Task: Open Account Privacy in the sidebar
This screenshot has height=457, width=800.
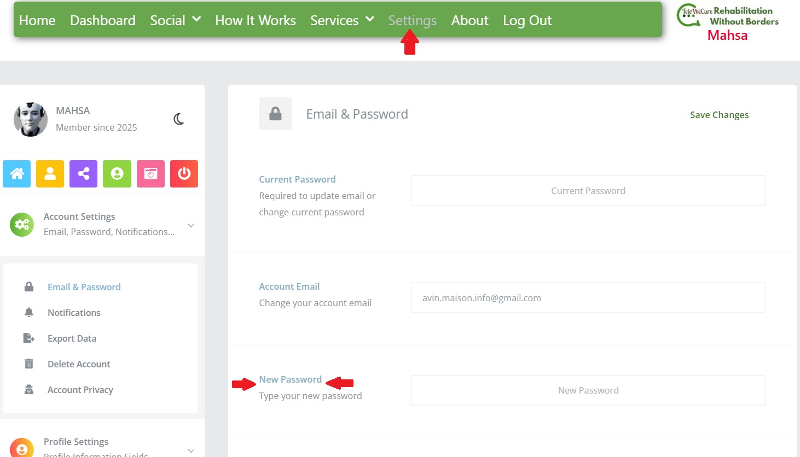Action: click(x=80, y=390)
